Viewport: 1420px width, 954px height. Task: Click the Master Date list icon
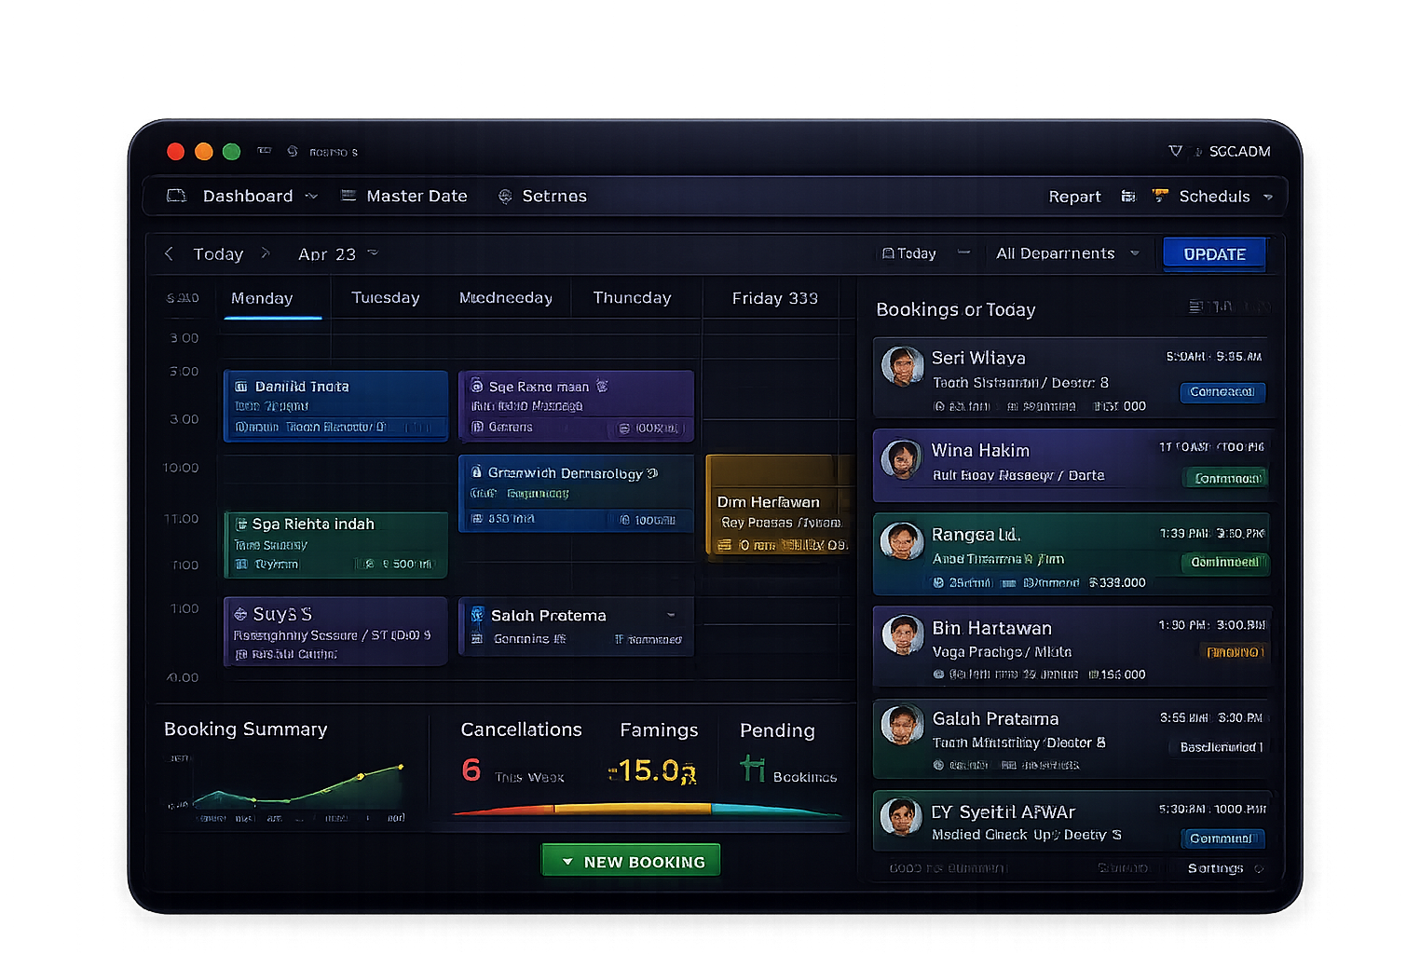pos(348,196)
